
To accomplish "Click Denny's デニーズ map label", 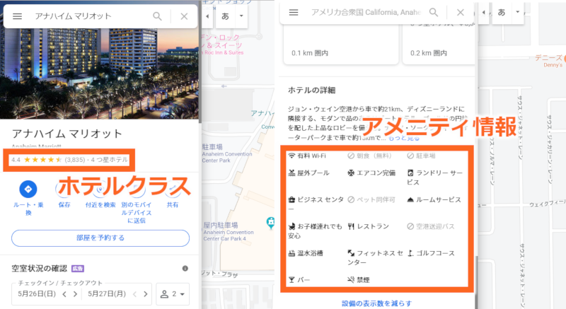I will pyautogui.click(x=549, y=61).
